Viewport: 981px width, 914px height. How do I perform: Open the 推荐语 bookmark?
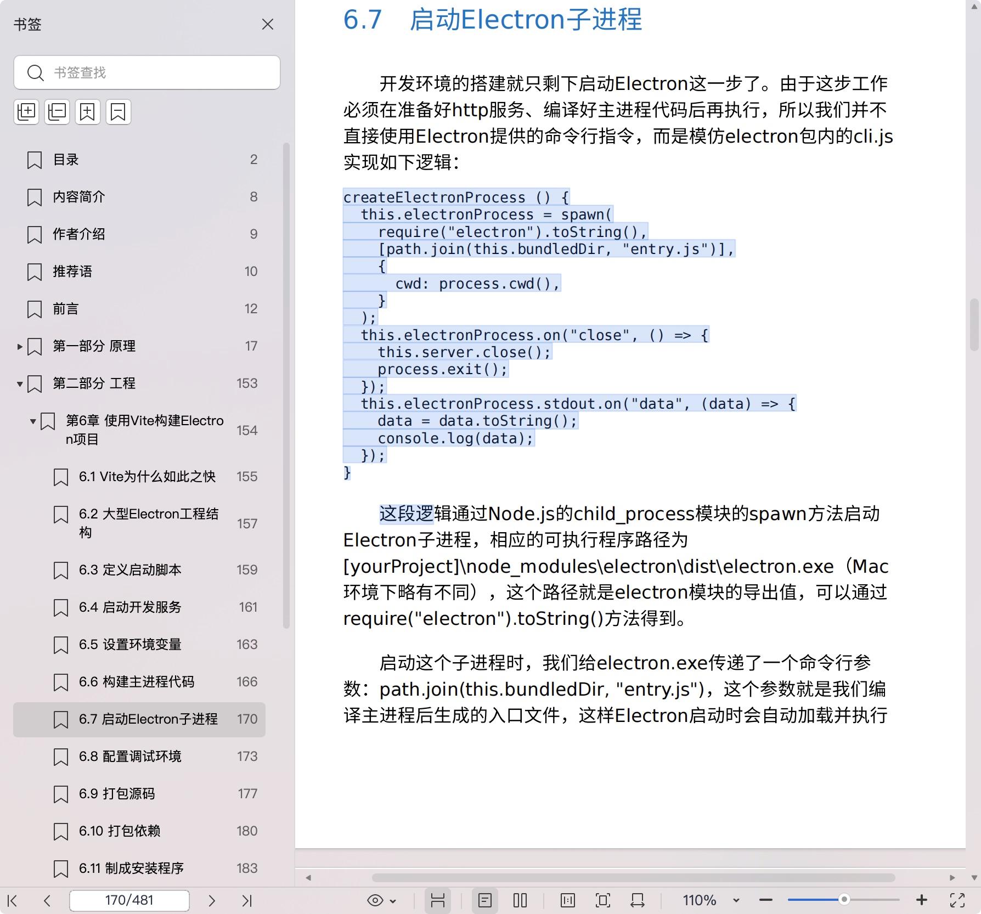(x=139, y=272)
